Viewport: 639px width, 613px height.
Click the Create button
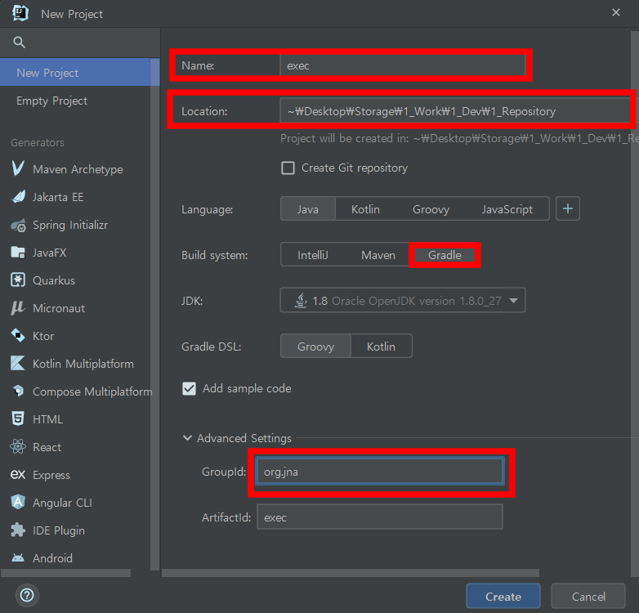[x=503, y=597]
